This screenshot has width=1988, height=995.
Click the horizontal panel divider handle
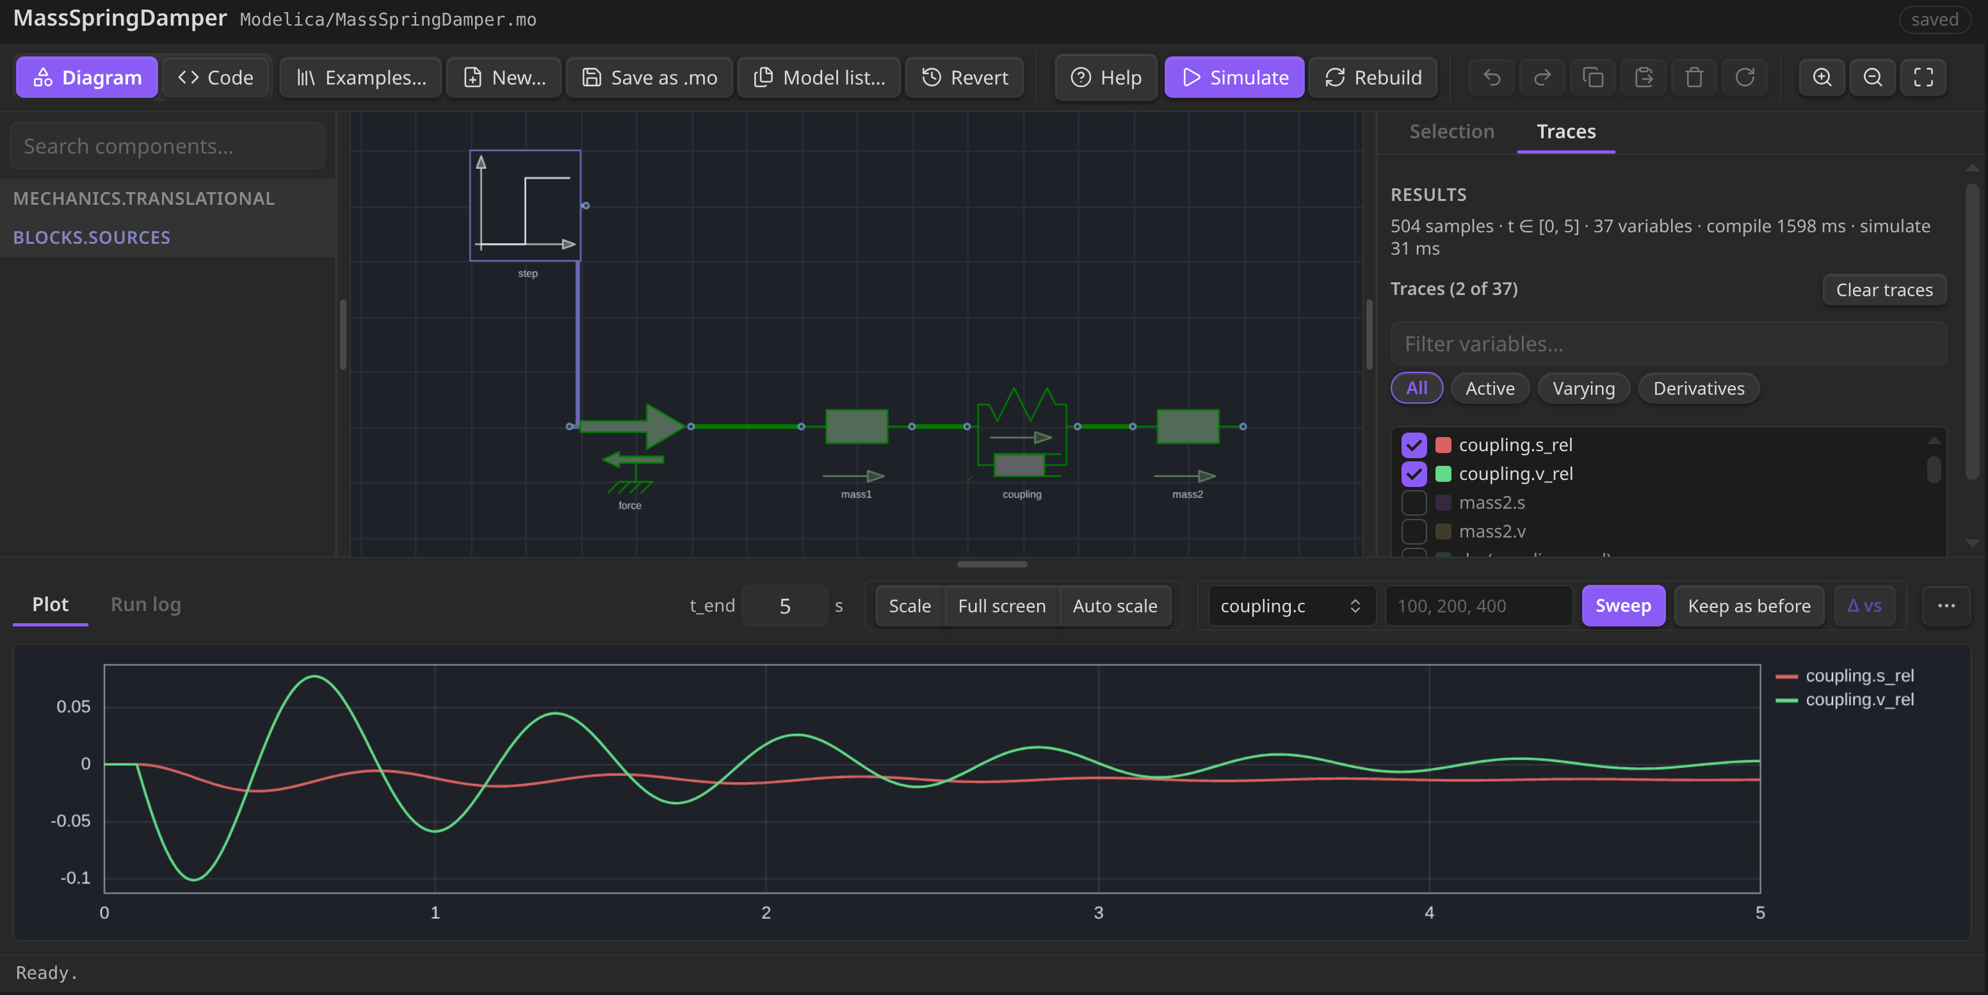tap(992, 564)
